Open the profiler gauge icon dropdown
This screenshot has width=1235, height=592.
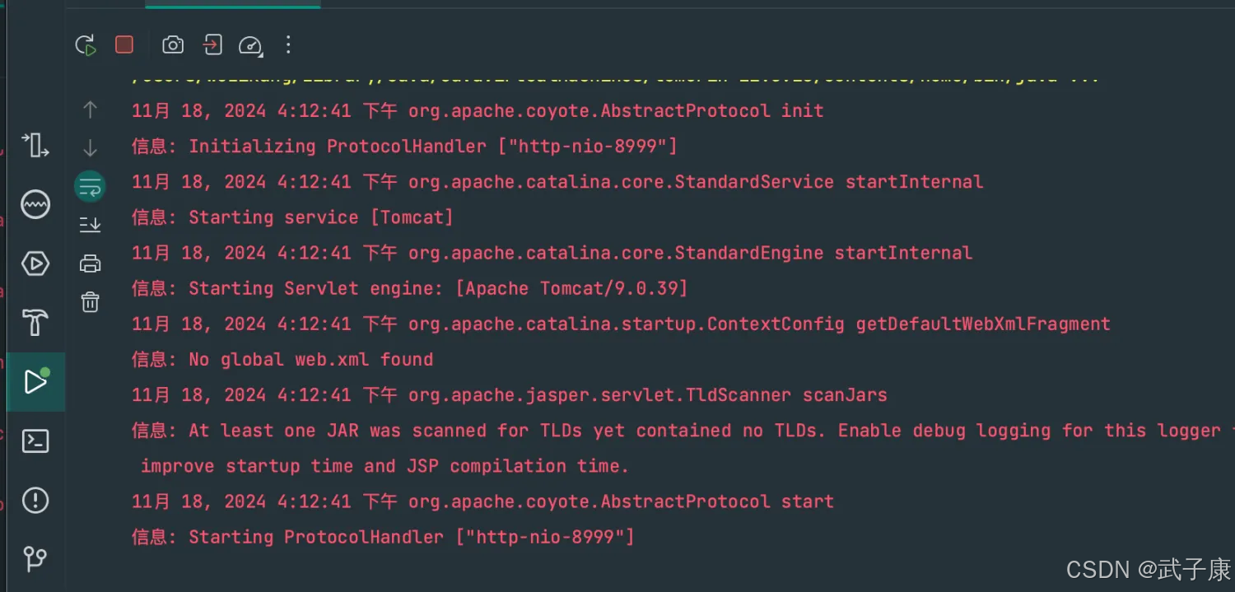(250, 45)
